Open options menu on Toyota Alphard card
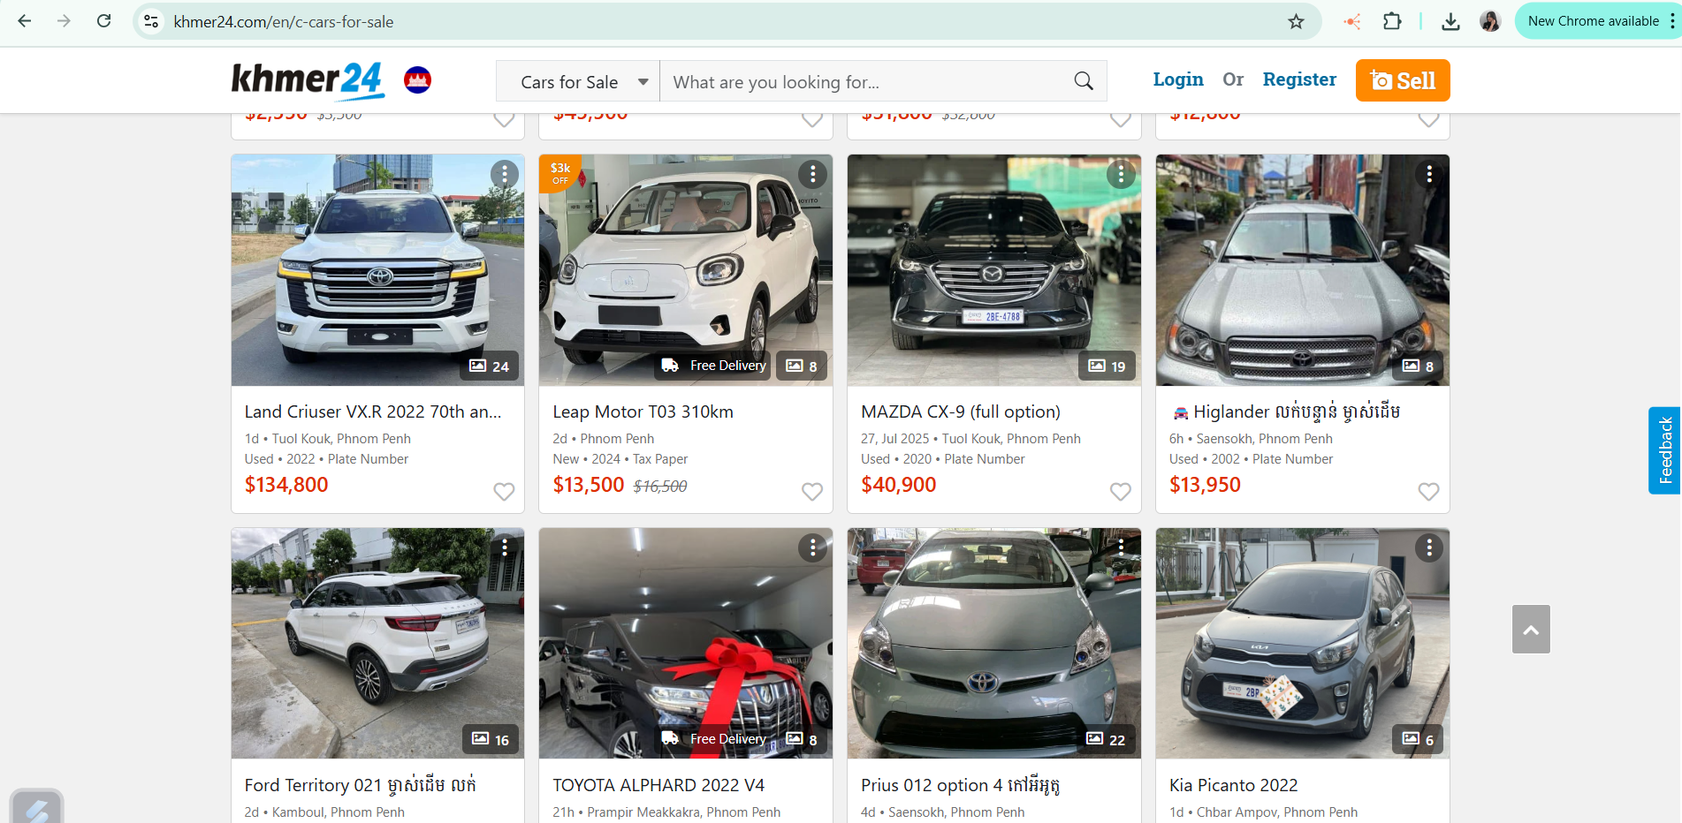Viewport: 1682px width, 823px height. (x=812, y=547)
